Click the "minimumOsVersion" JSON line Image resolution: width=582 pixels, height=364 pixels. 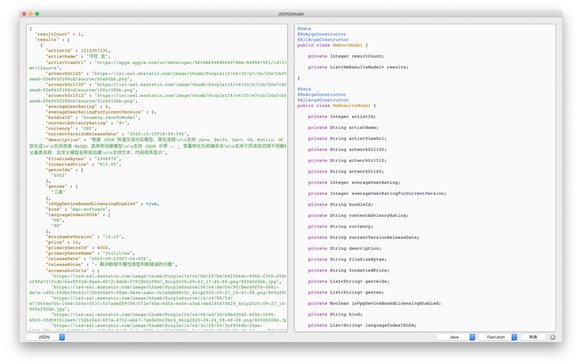[84, 237]
